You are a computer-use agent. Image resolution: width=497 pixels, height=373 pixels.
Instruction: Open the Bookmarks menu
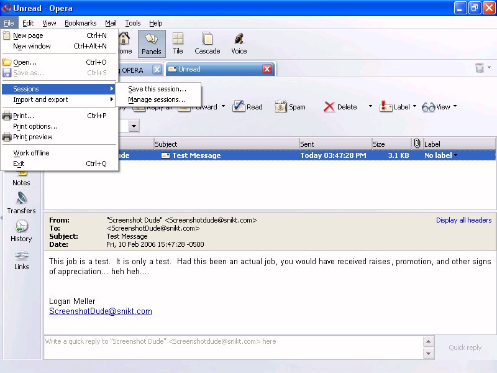[81, 23]
